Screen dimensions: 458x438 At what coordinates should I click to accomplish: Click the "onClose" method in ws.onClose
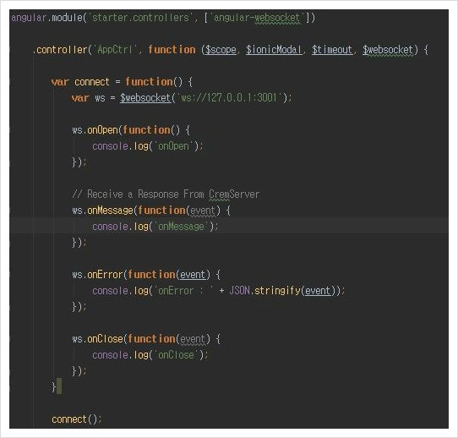105,339
